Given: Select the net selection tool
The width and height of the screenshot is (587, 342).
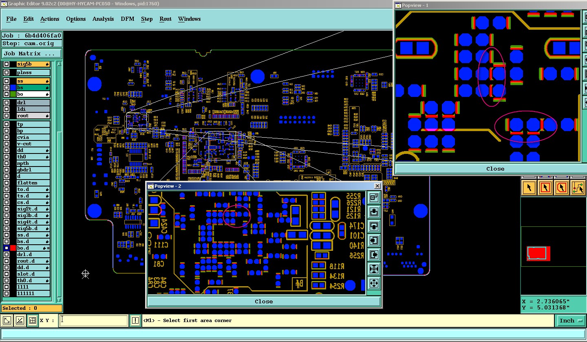Looking at the screenshot, I should coord(578,188).
